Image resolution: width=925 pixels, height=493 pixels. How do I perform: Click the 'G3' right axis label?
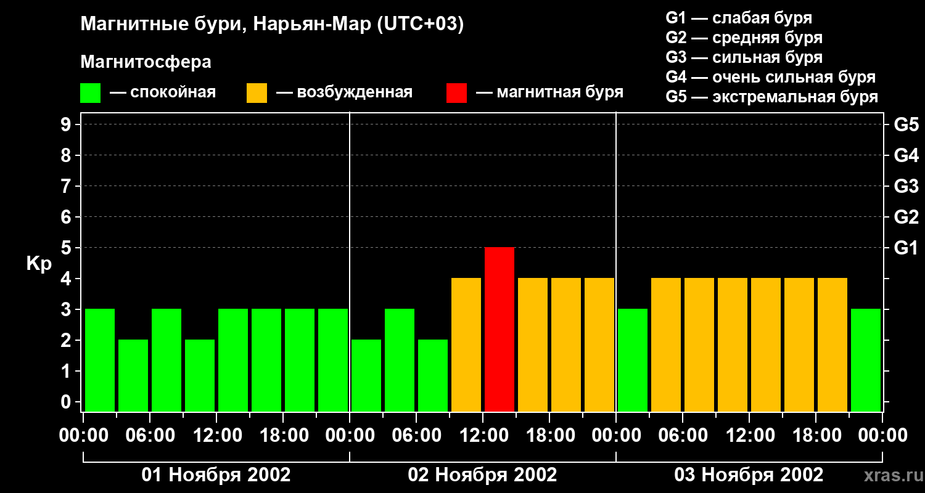(906, 186)
